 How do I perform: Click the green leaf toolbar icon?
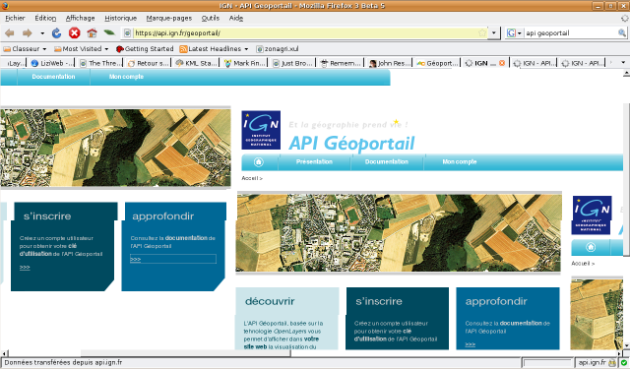109,32
